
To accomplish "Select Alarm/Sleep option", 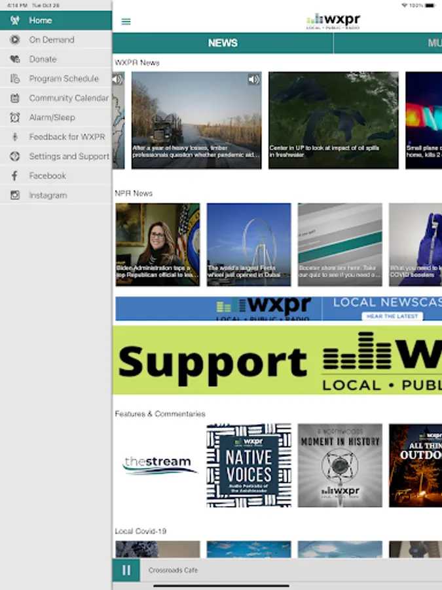I will click(x=56, y=117).
